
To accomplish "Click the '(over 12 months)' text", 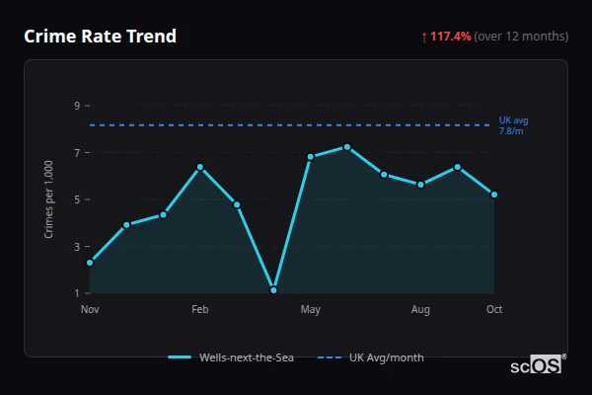I will [x=521, y=37].
